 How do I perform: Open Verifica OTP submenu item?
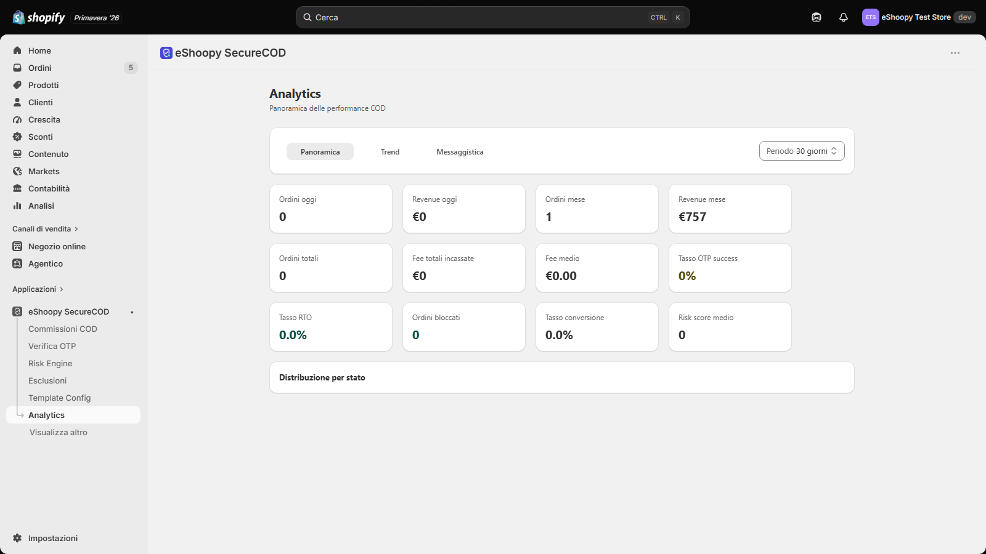click(x=52, y=346)
